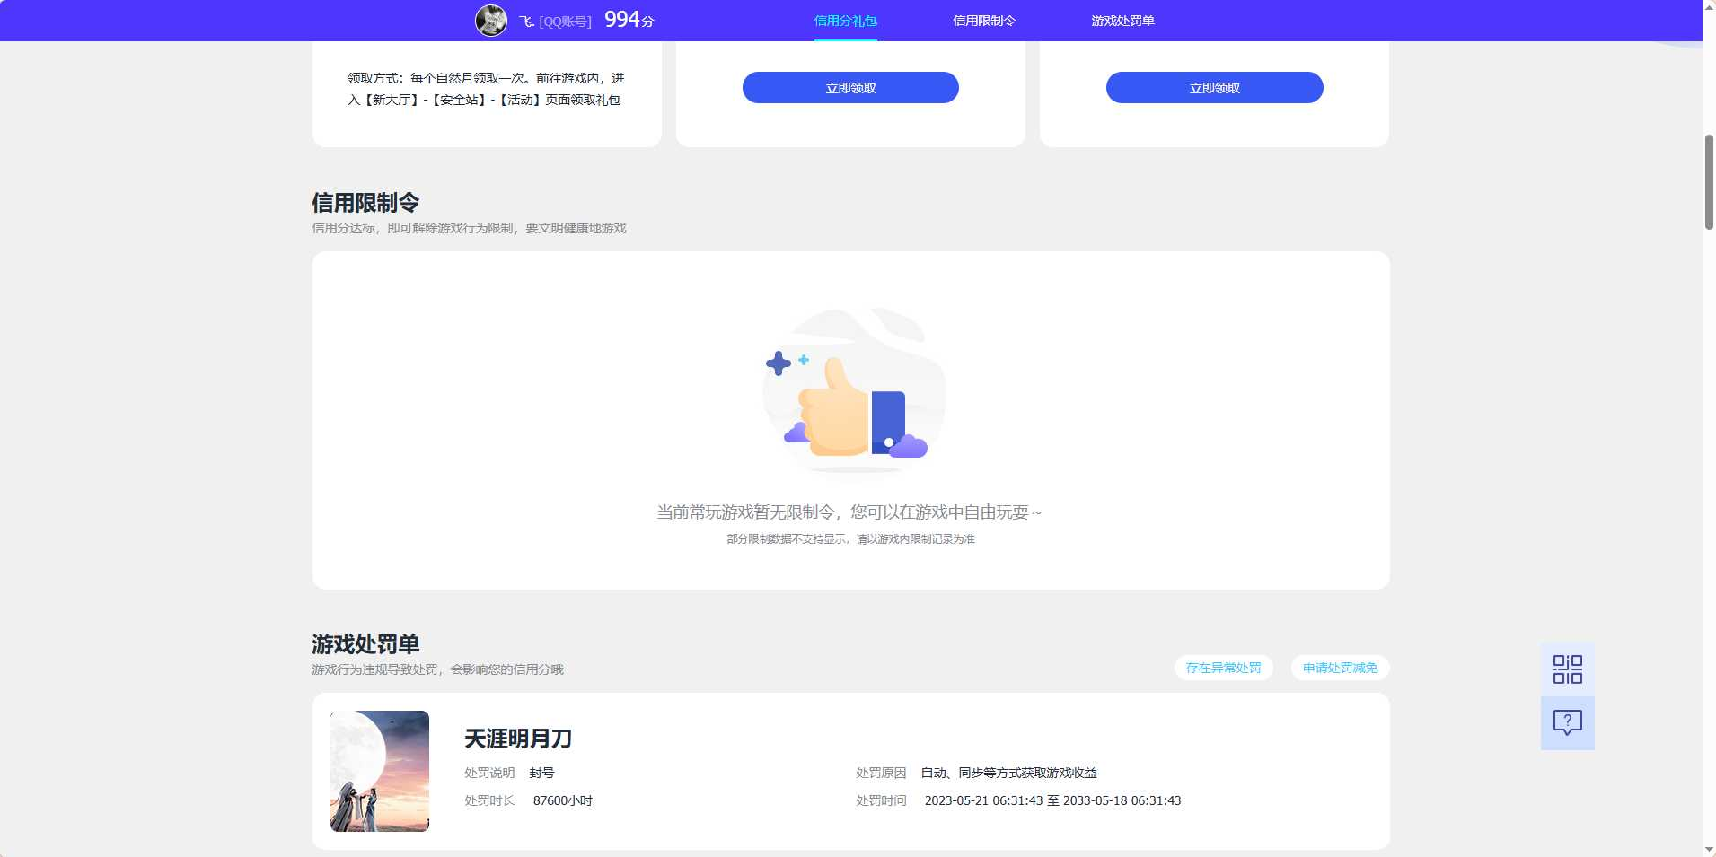Click the 游戏处罚单 section heading
This screenshot has height=857, width=1716.
(x=365, y=644)
